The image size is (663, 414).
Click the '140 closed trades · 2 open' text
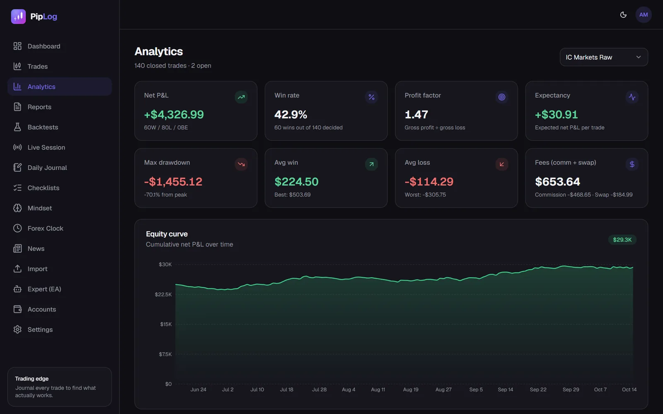click(x=173, y=65)
